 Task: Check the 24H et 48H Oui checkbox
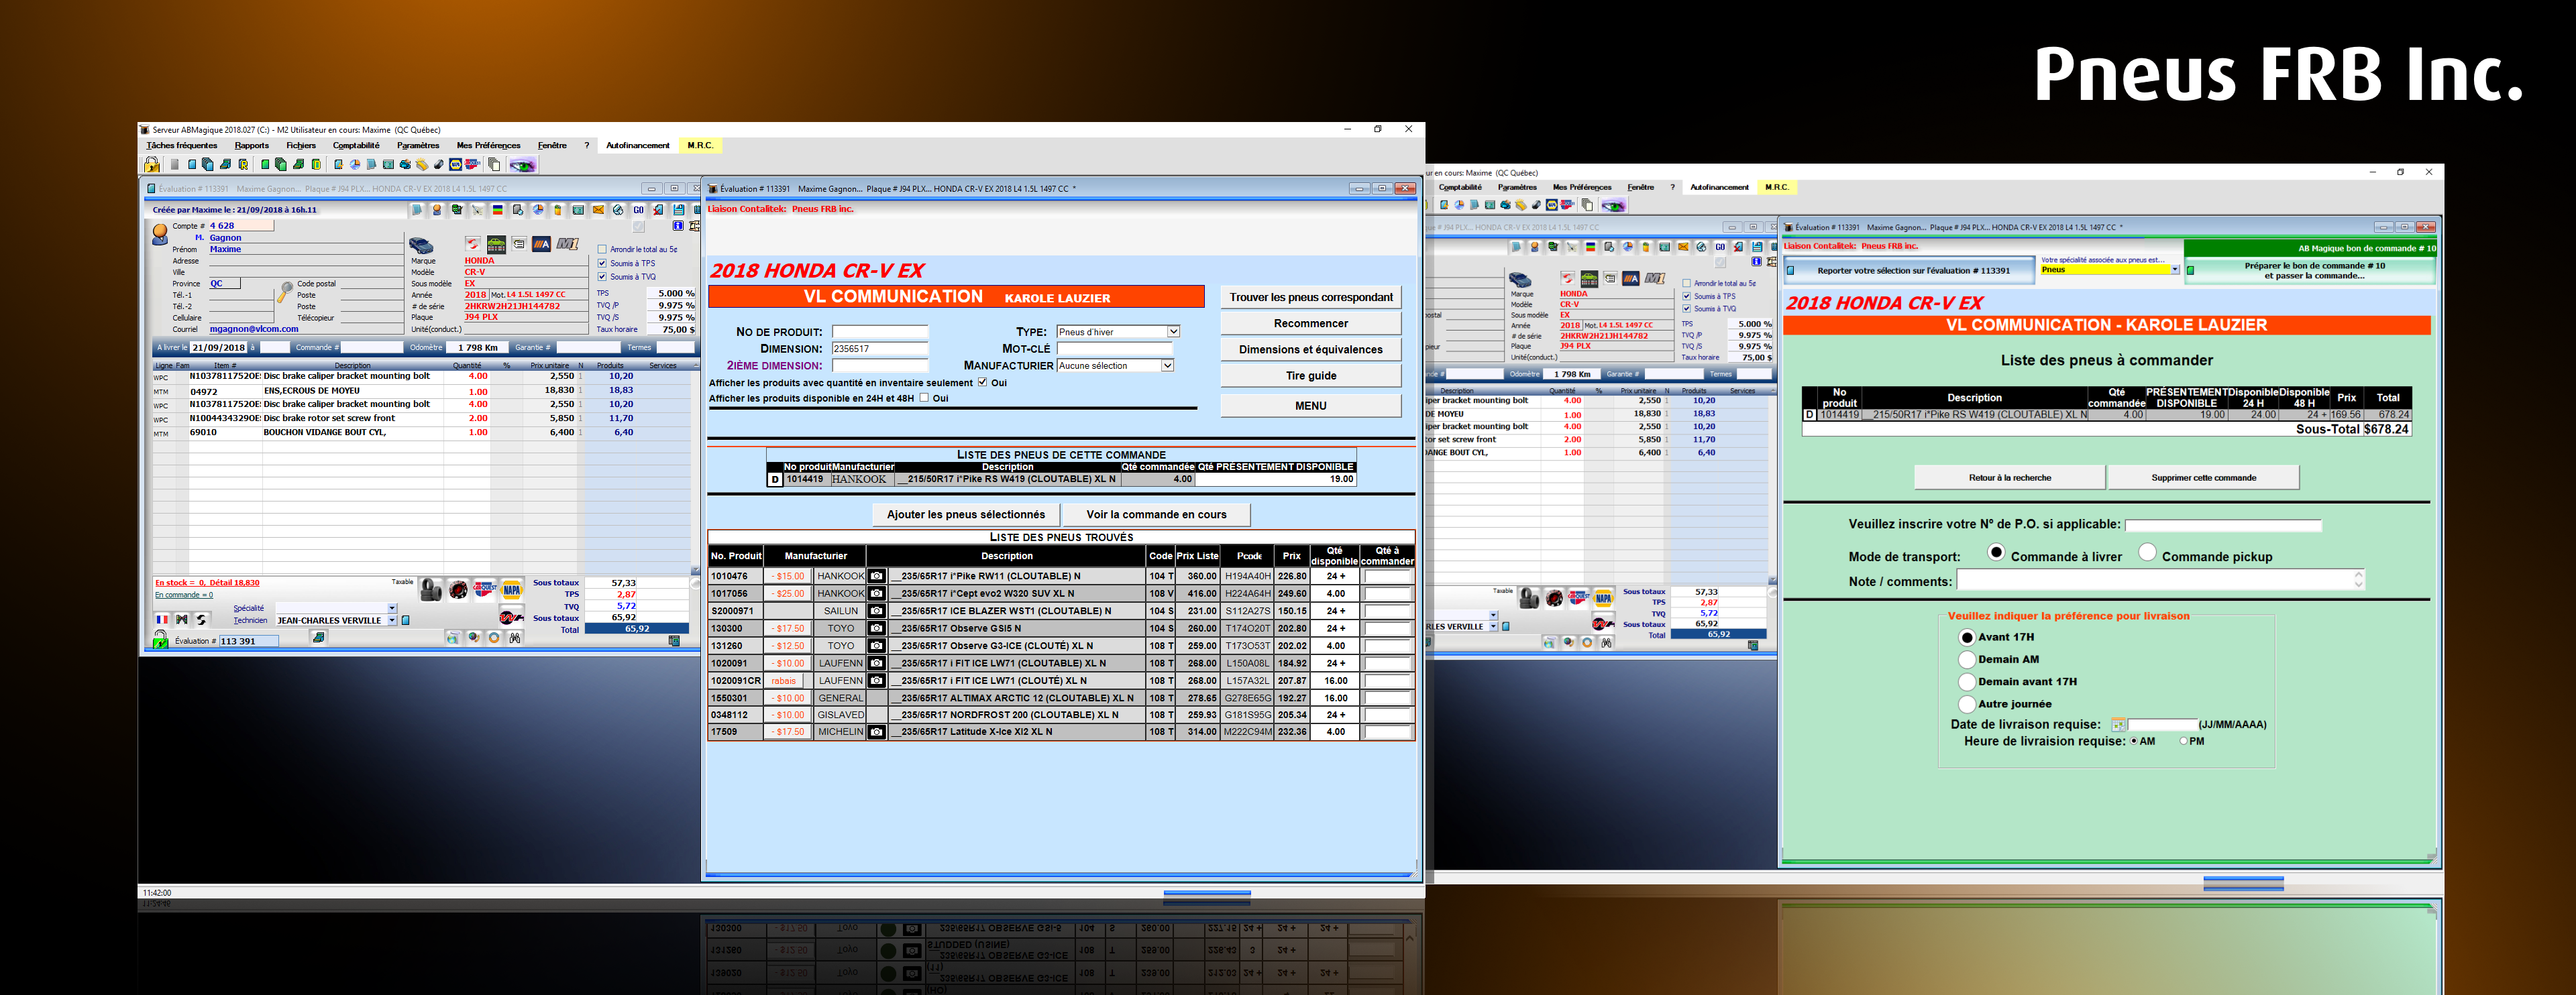pyautogui.click(x=924, y=398)
